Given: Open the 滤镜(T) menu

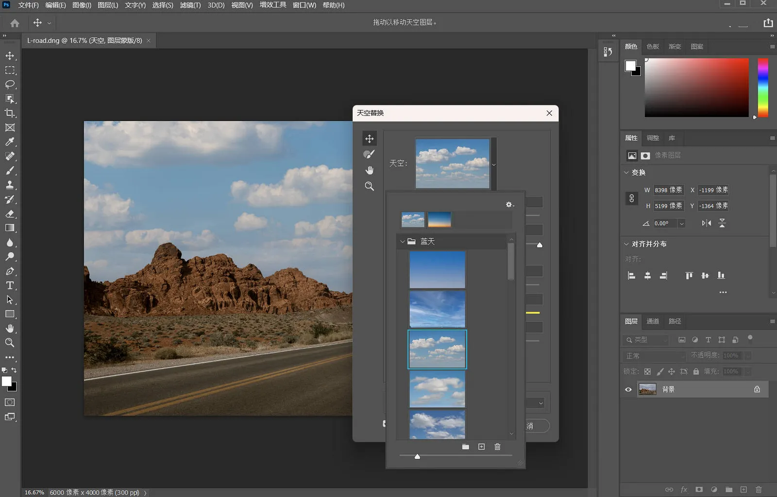Looking at the screenshot, I should (190, 5).
